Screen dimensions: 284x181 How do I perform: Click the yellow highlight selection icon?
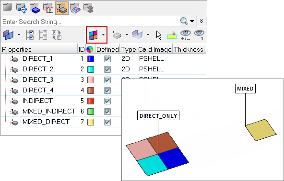tap(172, 35)
